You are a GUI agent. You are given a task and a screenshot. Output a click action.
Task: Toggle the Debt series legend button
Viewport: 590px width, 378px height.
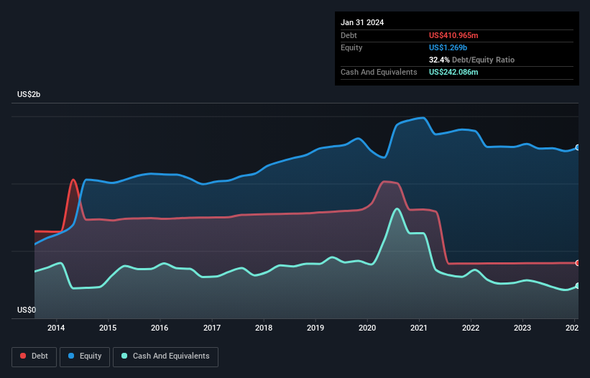point(34,356)
